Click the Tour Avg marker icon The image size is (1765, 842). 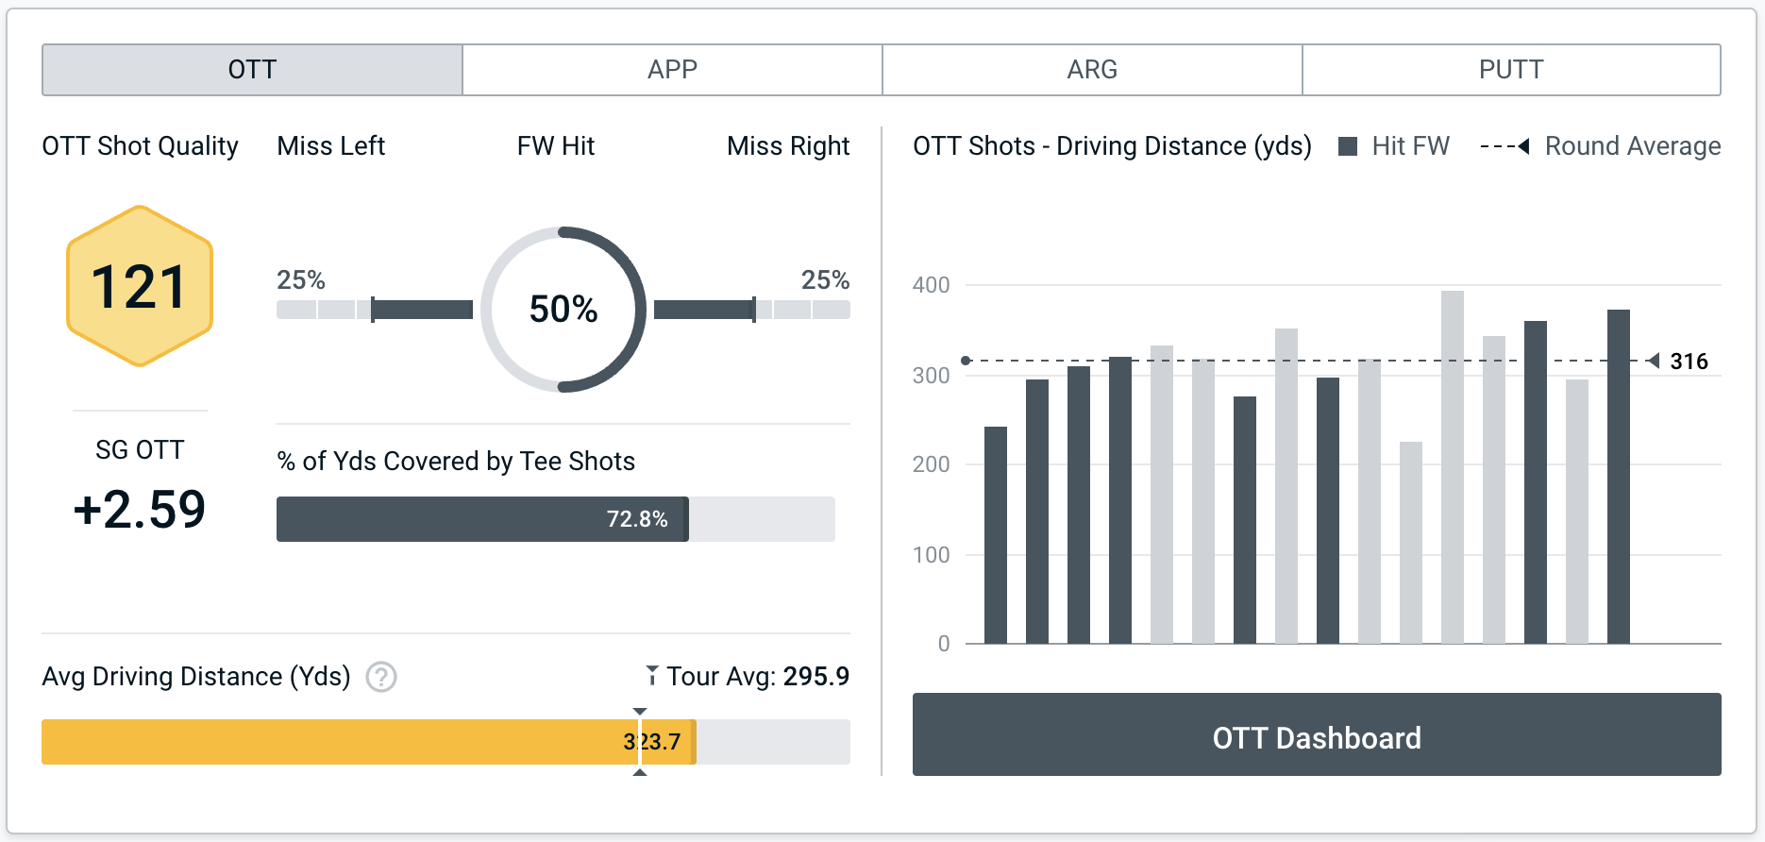click(x=651, y=675)
